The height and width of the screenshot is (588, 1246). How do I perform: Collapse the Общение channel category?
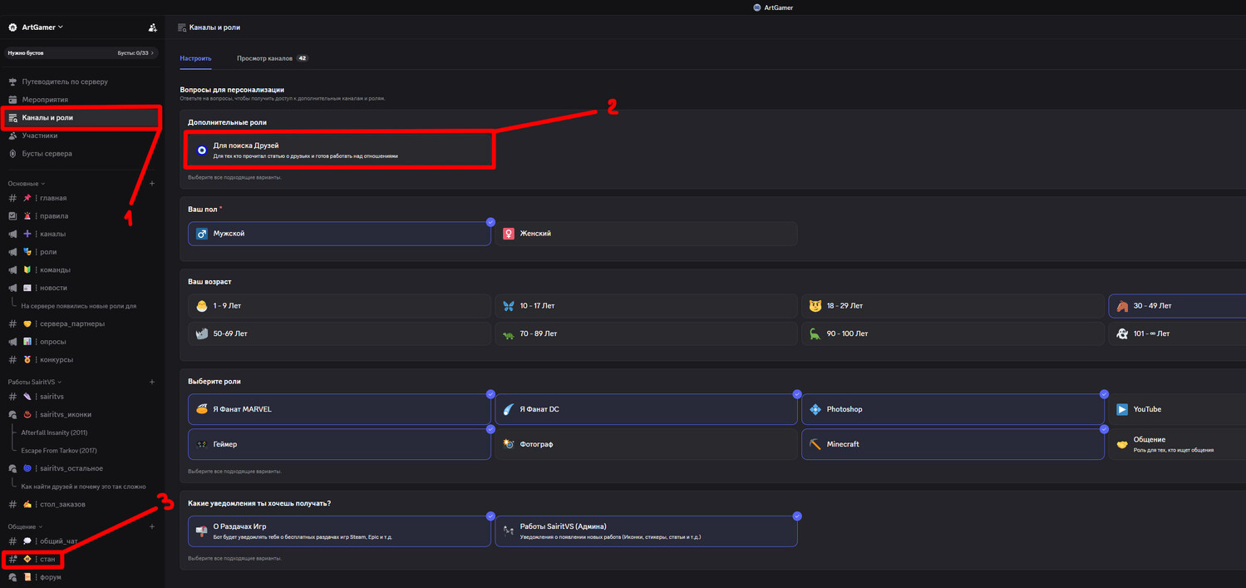coord(25,526)
